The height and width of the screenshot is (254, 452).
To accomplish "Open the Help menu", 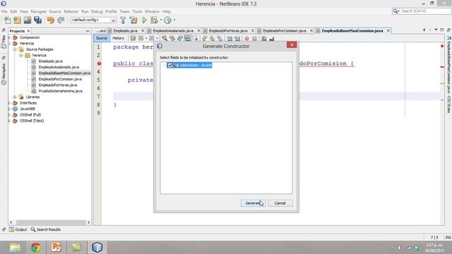I will (167, 11).
